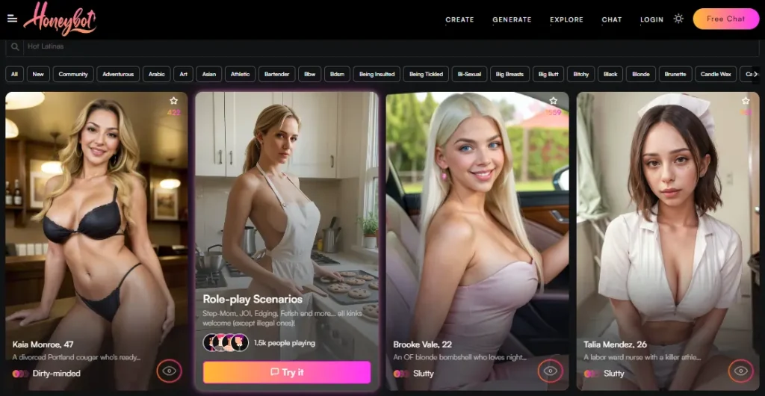Click the Honeybot logo
765x396 pixels.
pyautogui.click(x=60, y=18)
